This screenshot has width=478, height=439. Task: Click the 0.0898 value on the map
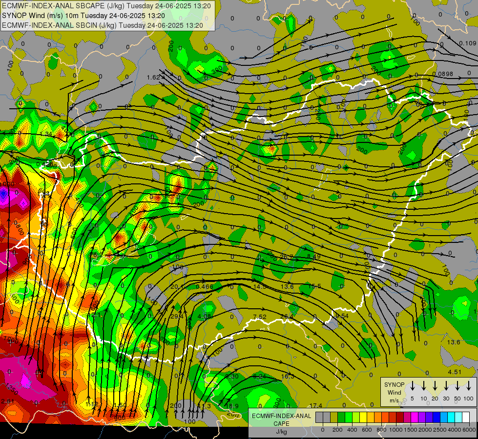pyautogui.click(x=443, y=74)
